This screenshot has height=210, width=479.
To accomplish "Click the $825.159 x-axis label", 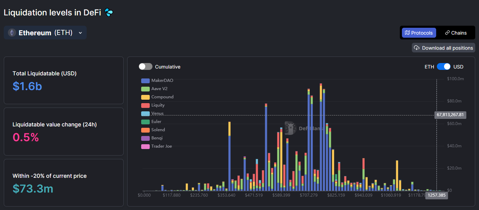I will [x=336, y=195].
